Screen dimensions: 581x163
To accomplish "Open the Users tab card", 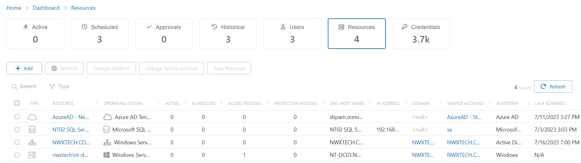I will point(292,34).
